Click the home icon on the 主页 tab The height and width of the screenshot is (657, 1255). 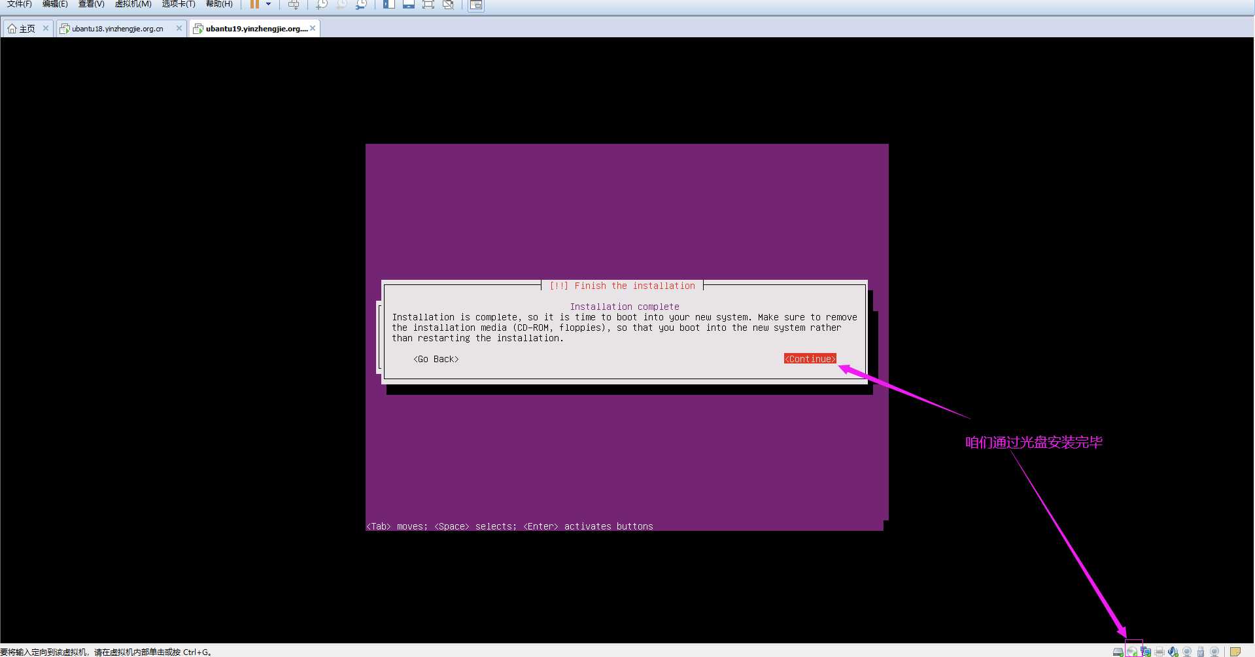pyautogui.click(x=12, y=29)
